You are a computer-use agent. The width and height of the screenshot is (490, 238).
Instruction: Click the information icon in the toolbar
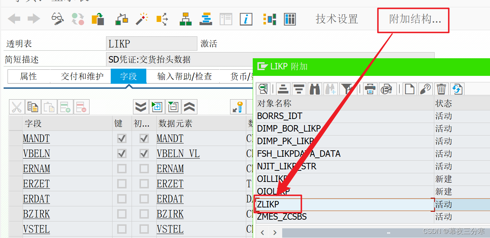pyautogui.click(x=246, y=19)
